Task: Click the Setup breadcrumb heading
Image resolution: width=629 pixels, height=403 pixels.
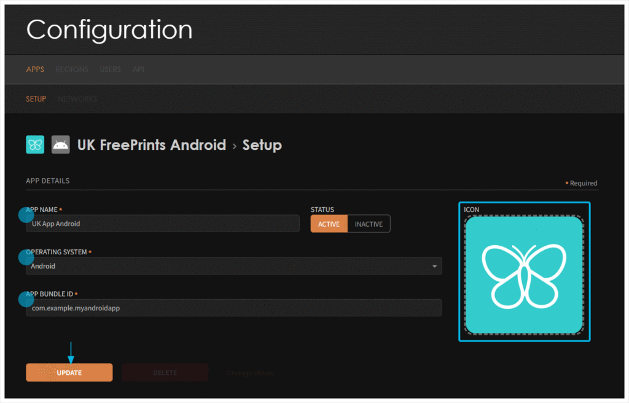Action: pos(262,144)
